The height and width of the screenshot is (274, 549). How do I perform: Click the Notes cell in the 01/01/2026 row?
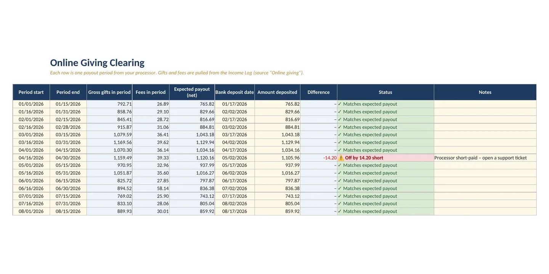coord(485,104)
